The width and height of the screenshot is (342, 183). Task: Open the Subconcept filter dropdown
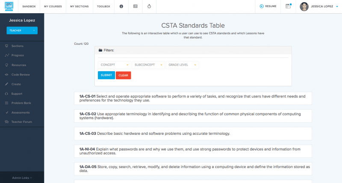(x=148, y=65)
